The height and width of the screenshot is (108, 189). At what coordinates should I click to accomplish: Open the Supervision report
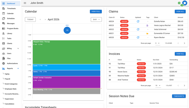click(x=9, y=99)
